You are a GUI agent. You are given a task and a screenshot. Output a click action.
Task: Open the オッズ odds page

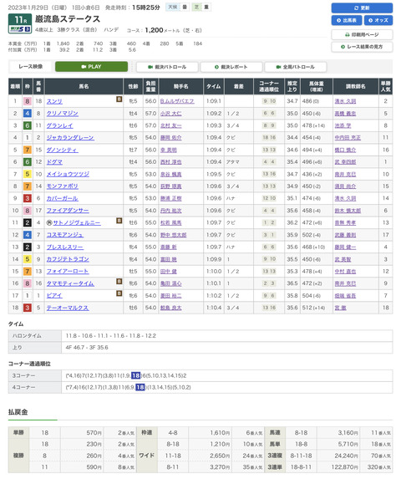point(378,20)
